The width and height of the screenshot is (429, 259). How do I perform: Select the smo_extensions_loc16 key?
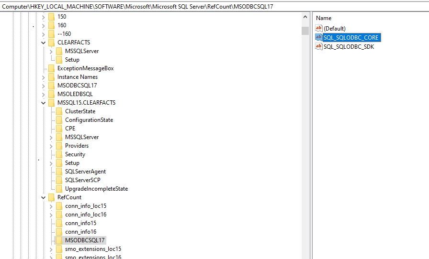[x=93, y=257]
